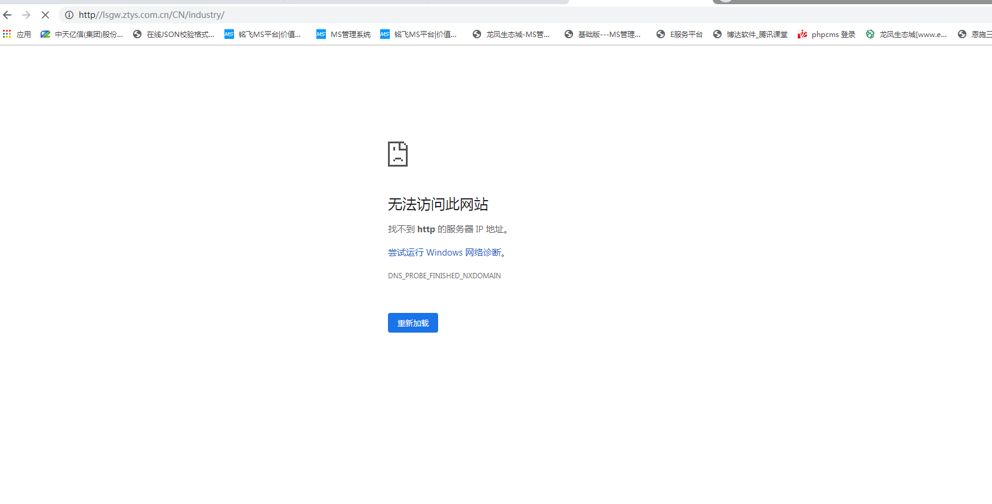Open the 龙凤生态城[www.e bookmark

click(906, 35)
